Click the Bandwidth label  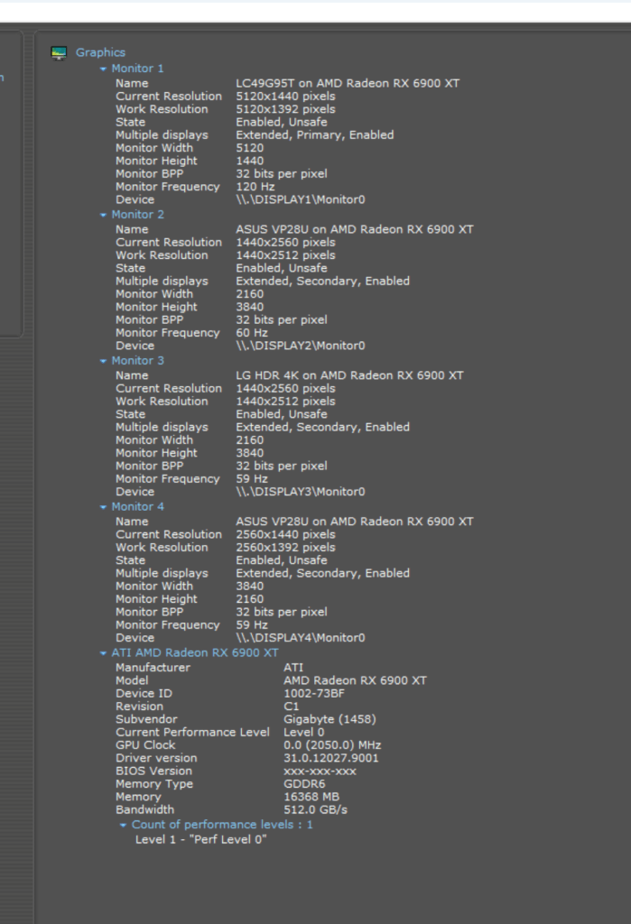tap(145, 810)
